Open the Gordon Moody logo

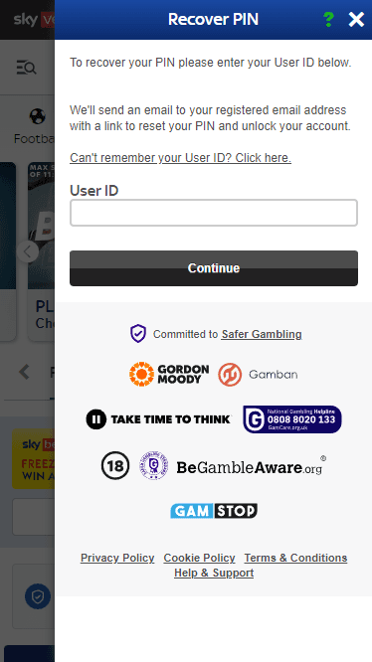[x=169, y=374]
